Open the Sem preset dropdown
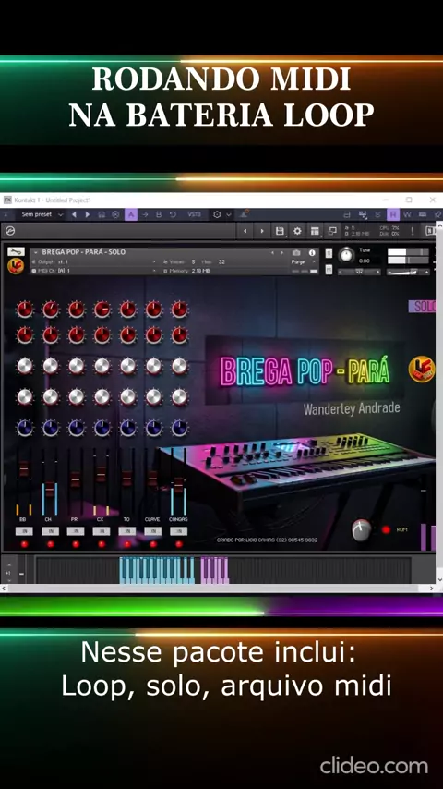Screen dimensions: 443x789 click(x=42, y=214)
